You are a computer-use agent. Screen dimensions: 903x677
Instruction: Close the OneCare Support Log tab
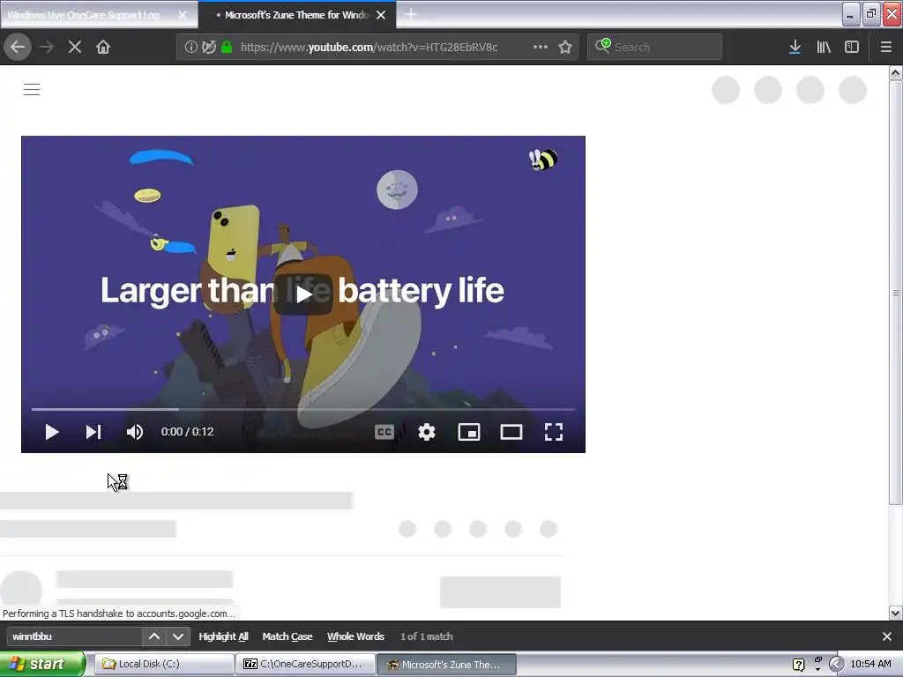click(x=183, y=15)
